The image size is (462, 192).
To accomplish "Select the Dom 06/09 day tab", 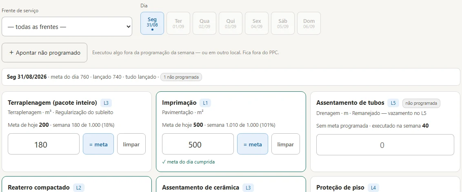I will point(309,23).
